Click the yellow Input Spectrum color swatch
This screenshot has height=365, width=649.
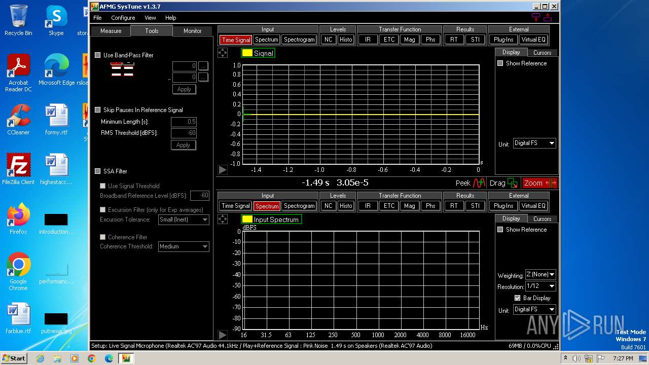[x=247, y=220]
